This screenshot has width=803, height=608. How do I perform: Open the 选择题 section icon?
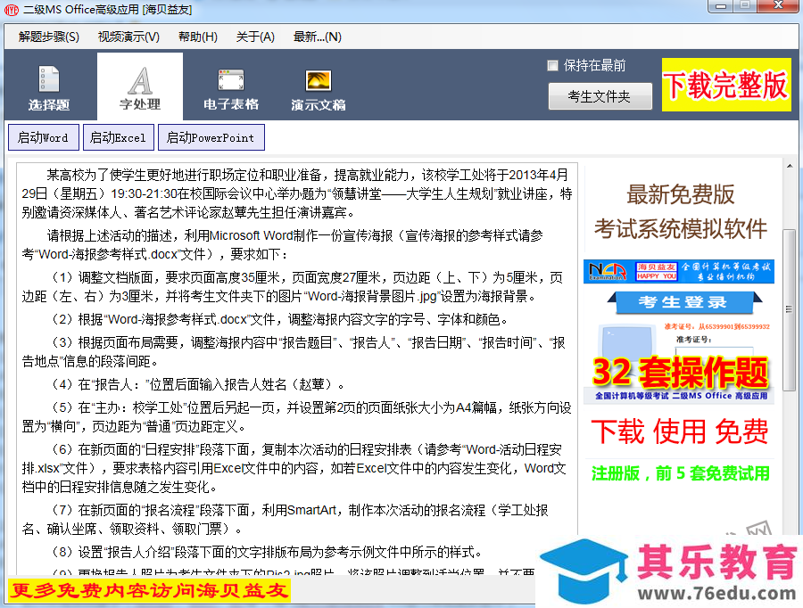pos(49,87)
